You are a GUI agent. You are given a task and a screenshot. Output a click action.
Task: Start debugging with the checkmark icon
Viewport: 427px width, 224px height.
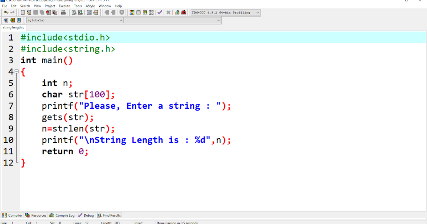pyautogui.click(x=160, y=12)
